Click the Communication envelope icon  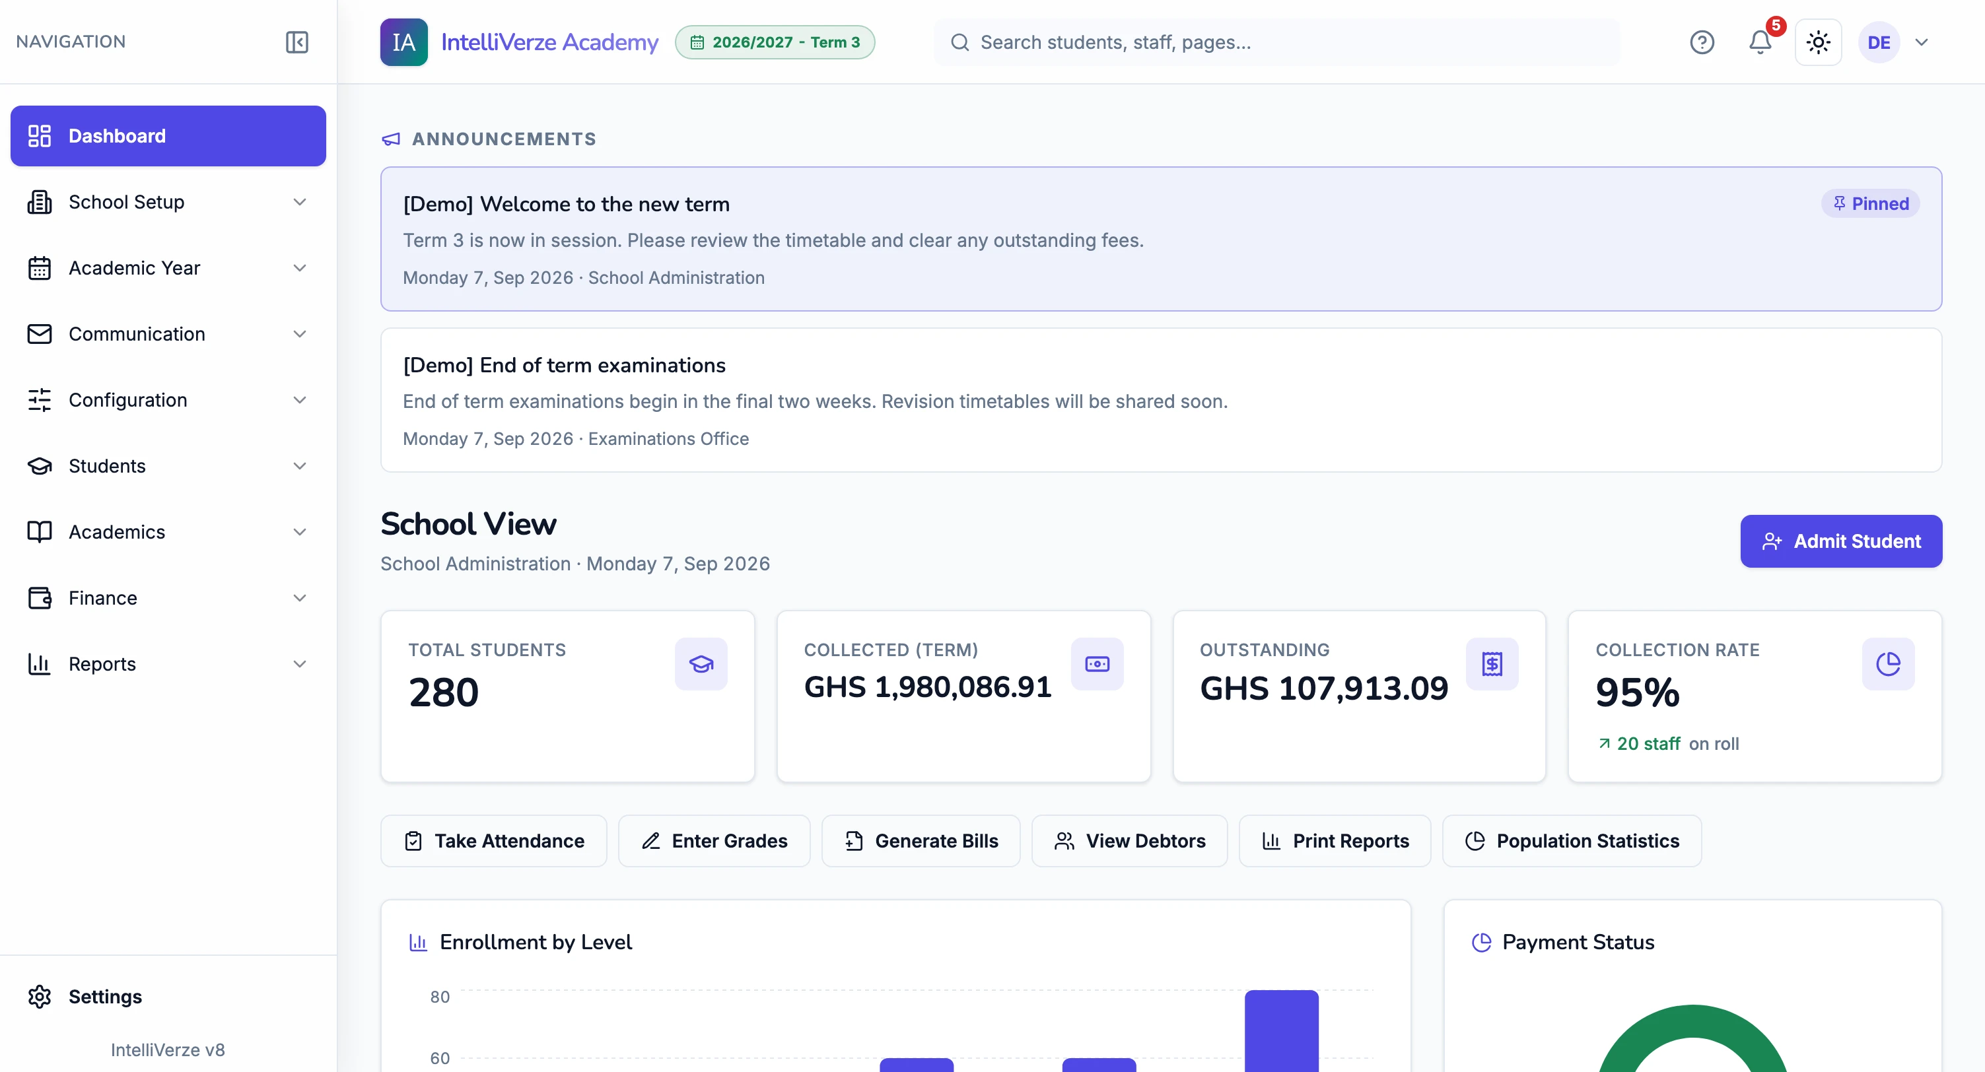point(40,333)
